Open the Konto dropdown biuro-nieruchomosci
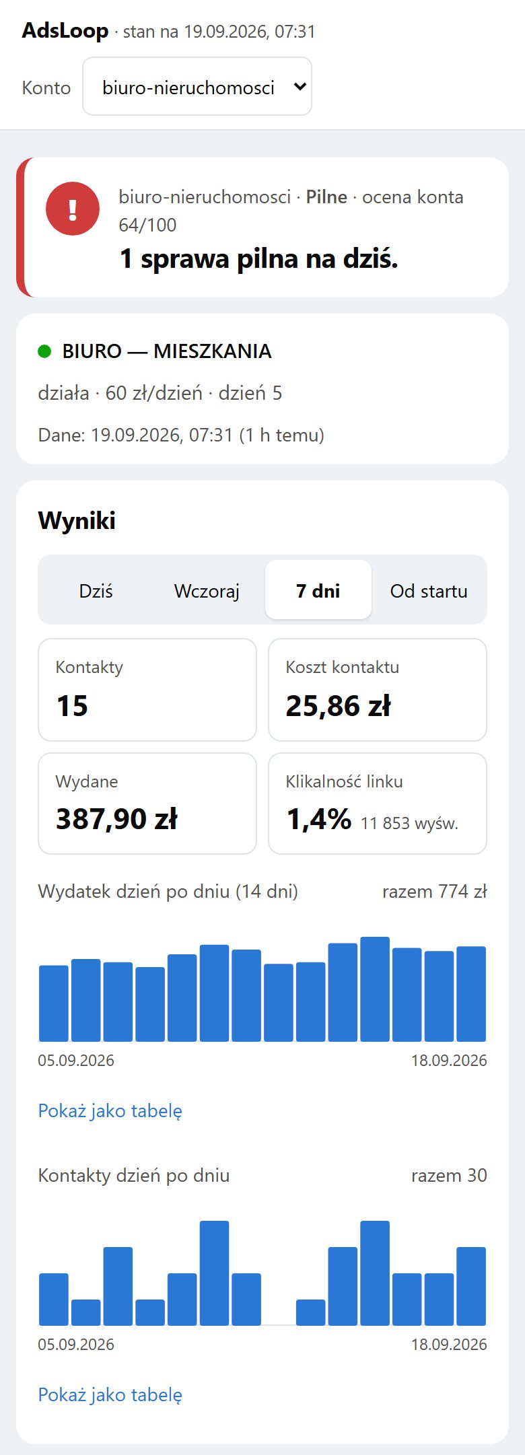The height and width of the screenshot is (1455, 525). [197, 86]
